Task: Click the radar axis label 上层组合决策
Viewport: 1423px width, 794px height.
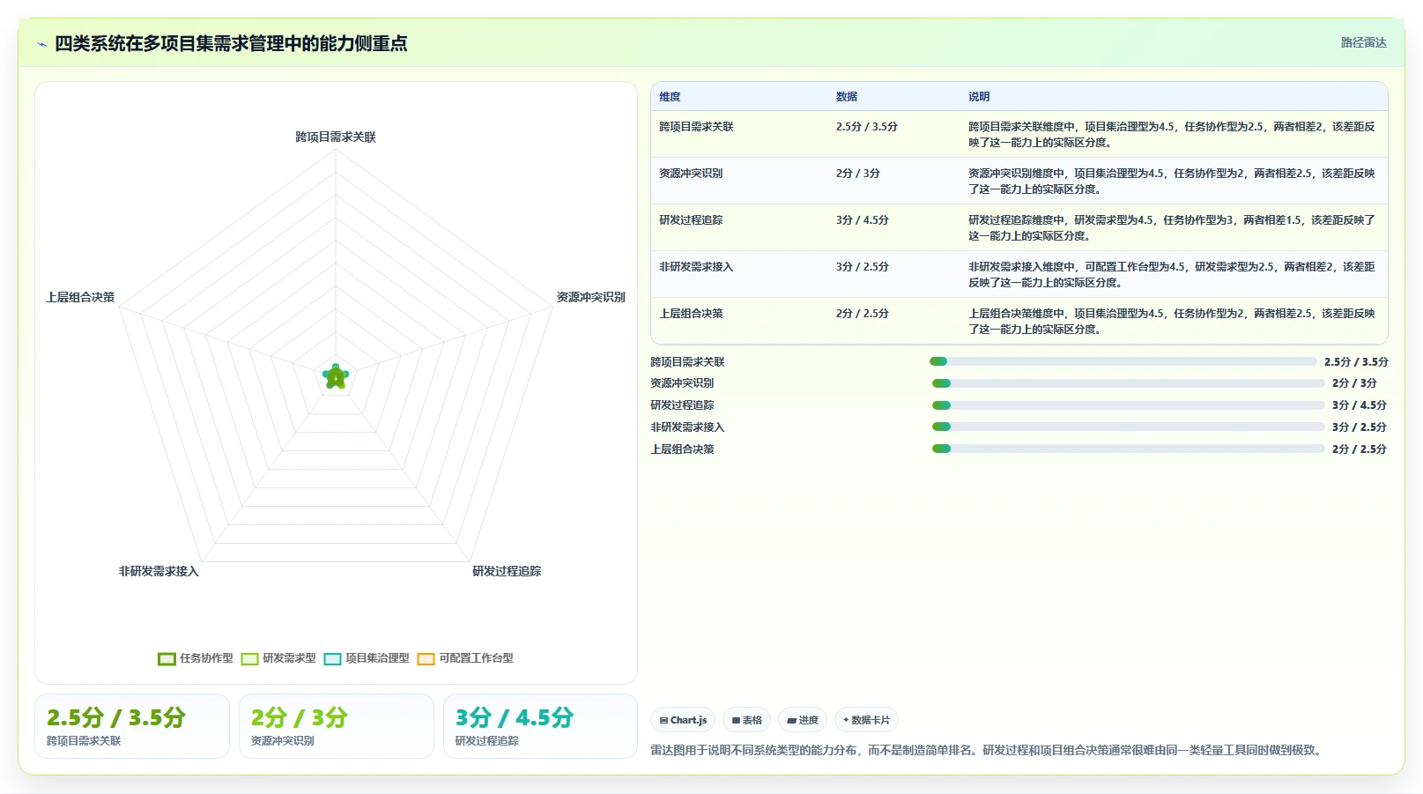Action: 80,298
